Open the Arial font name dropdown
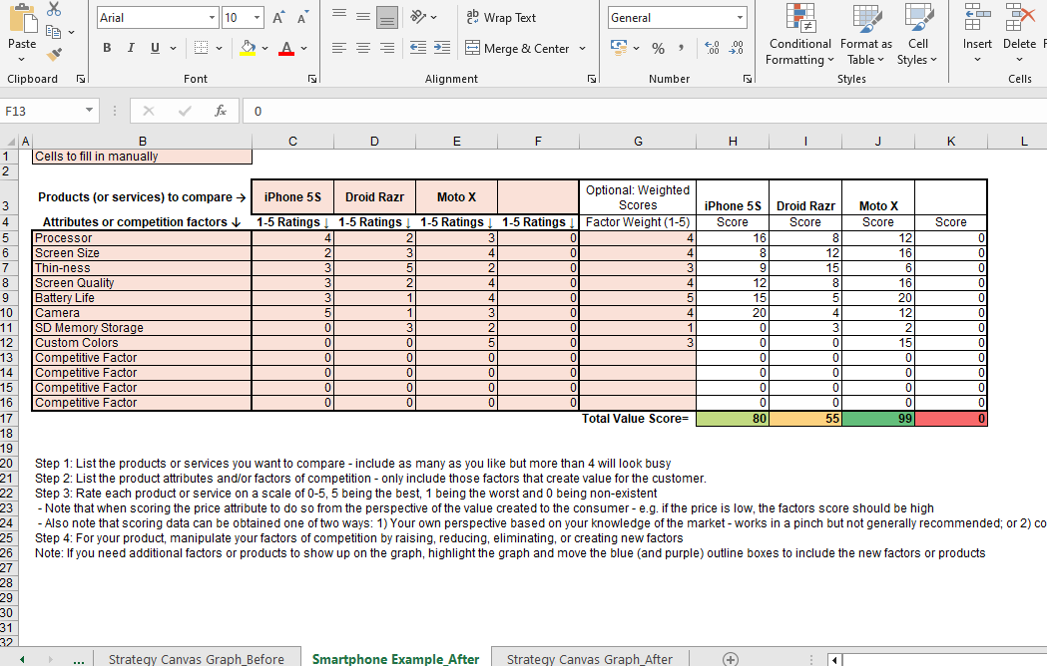The width and height of the screenshot is (1047, 666). click(212, 18)
